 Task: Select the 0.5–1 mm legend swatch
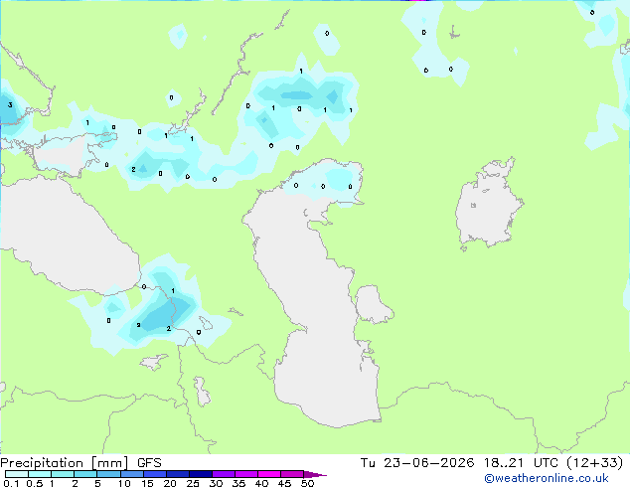(x=40, y=474)
